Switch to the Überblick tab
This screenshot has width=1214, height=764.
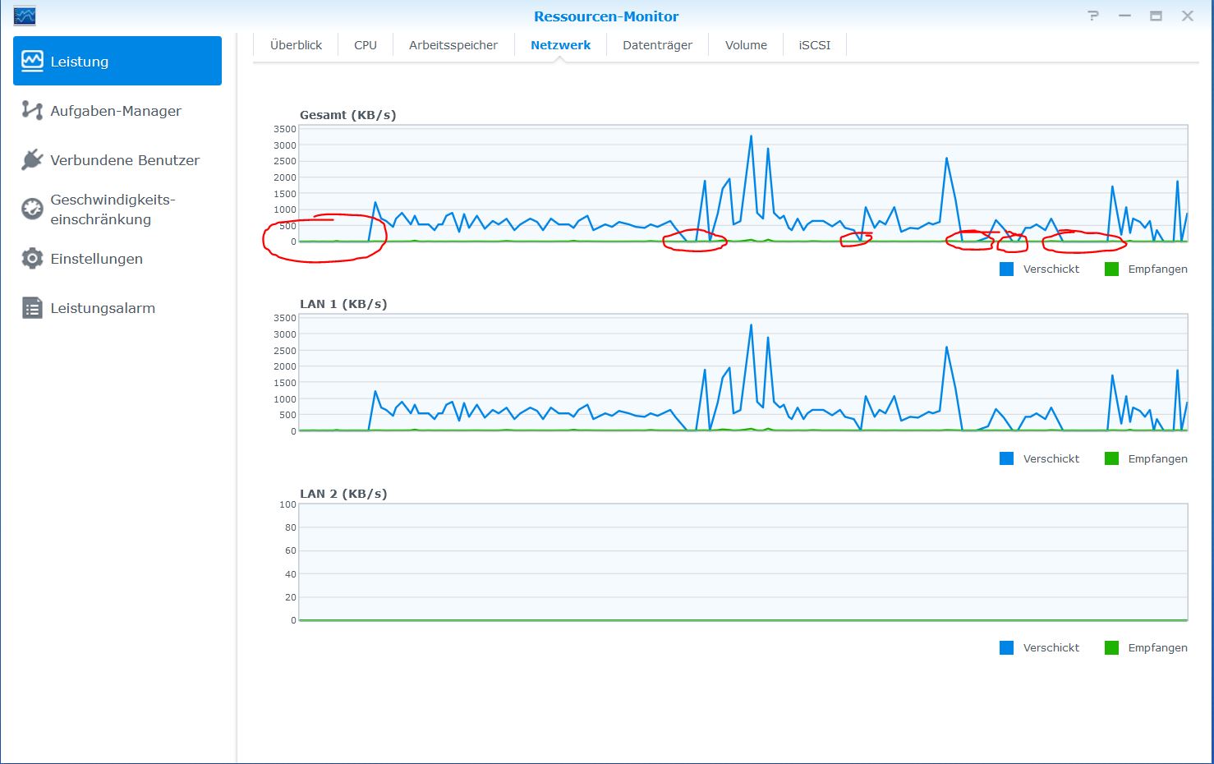(296, 45)
